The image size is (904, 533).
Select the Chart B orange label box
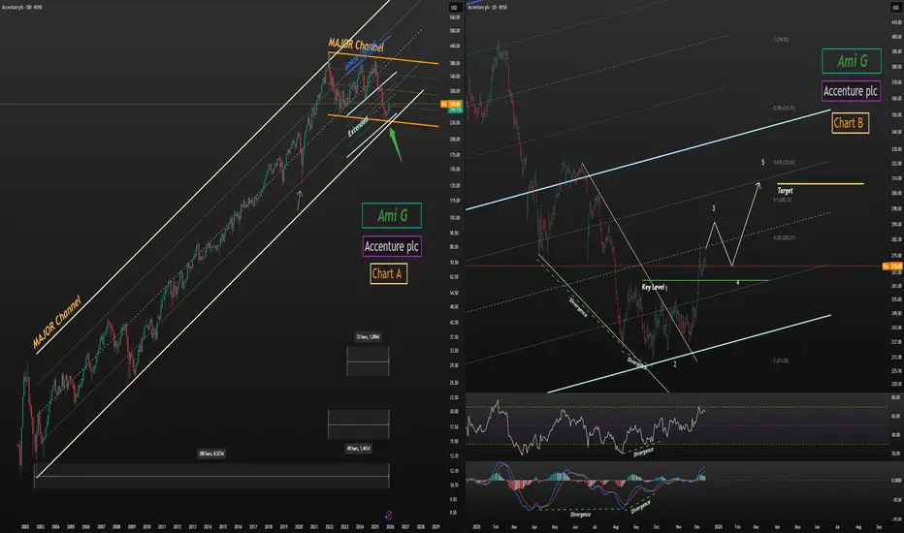[851, 123]
